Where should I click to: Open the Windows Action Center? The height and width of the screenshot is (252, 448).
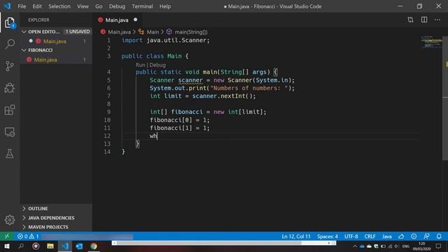pyautogui.click(x=439, y=246)
